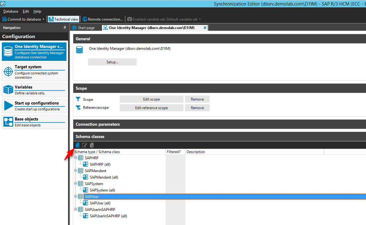Click the Variables cube icon

coord(8,90)
